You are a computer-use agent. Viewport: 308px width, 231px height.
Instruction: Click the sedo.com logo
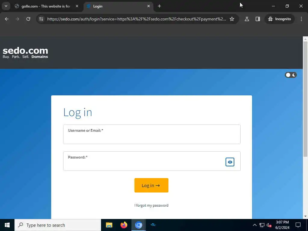pos(25,53)
